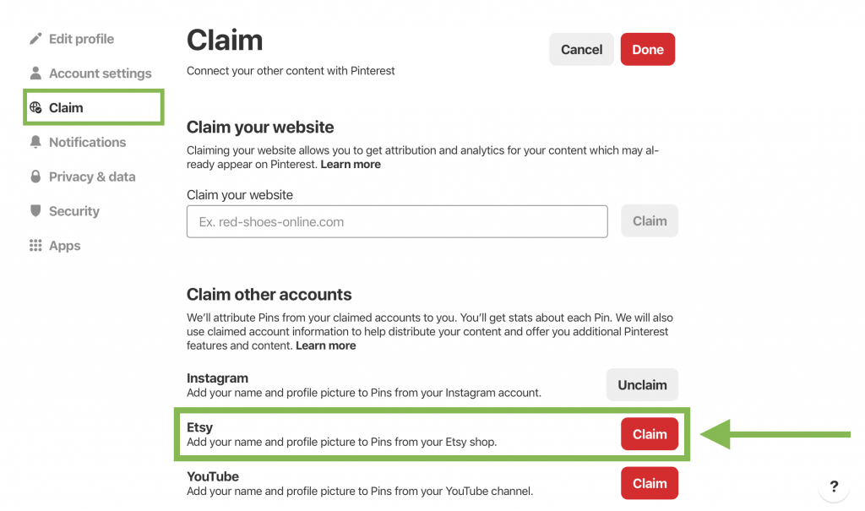The image size is (865, 511).
Task: Click the grid icon for Apps
Action: point(35,246)
